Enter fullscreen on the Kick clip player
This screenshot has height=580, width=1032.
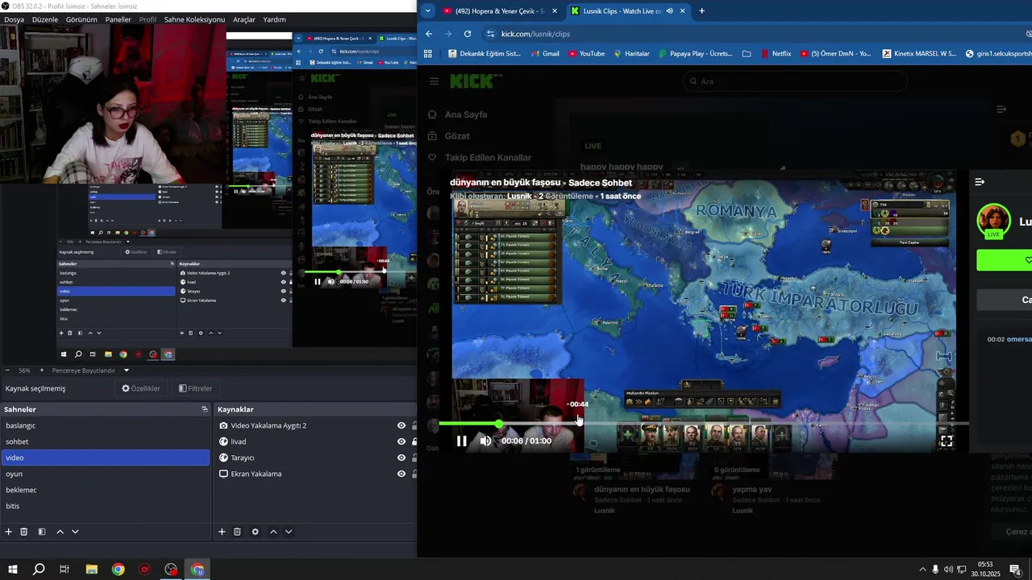947,441
